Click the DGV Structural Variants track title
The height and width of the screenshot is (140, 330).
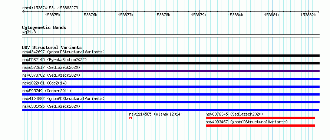(x=52, y=47)
